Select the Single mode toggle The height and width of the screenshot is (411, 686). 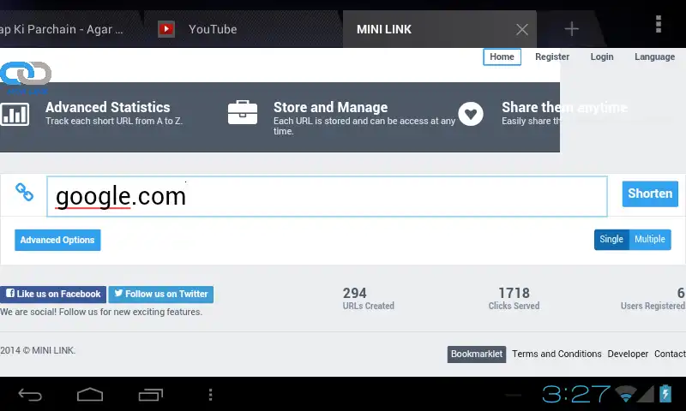point(611,240)
